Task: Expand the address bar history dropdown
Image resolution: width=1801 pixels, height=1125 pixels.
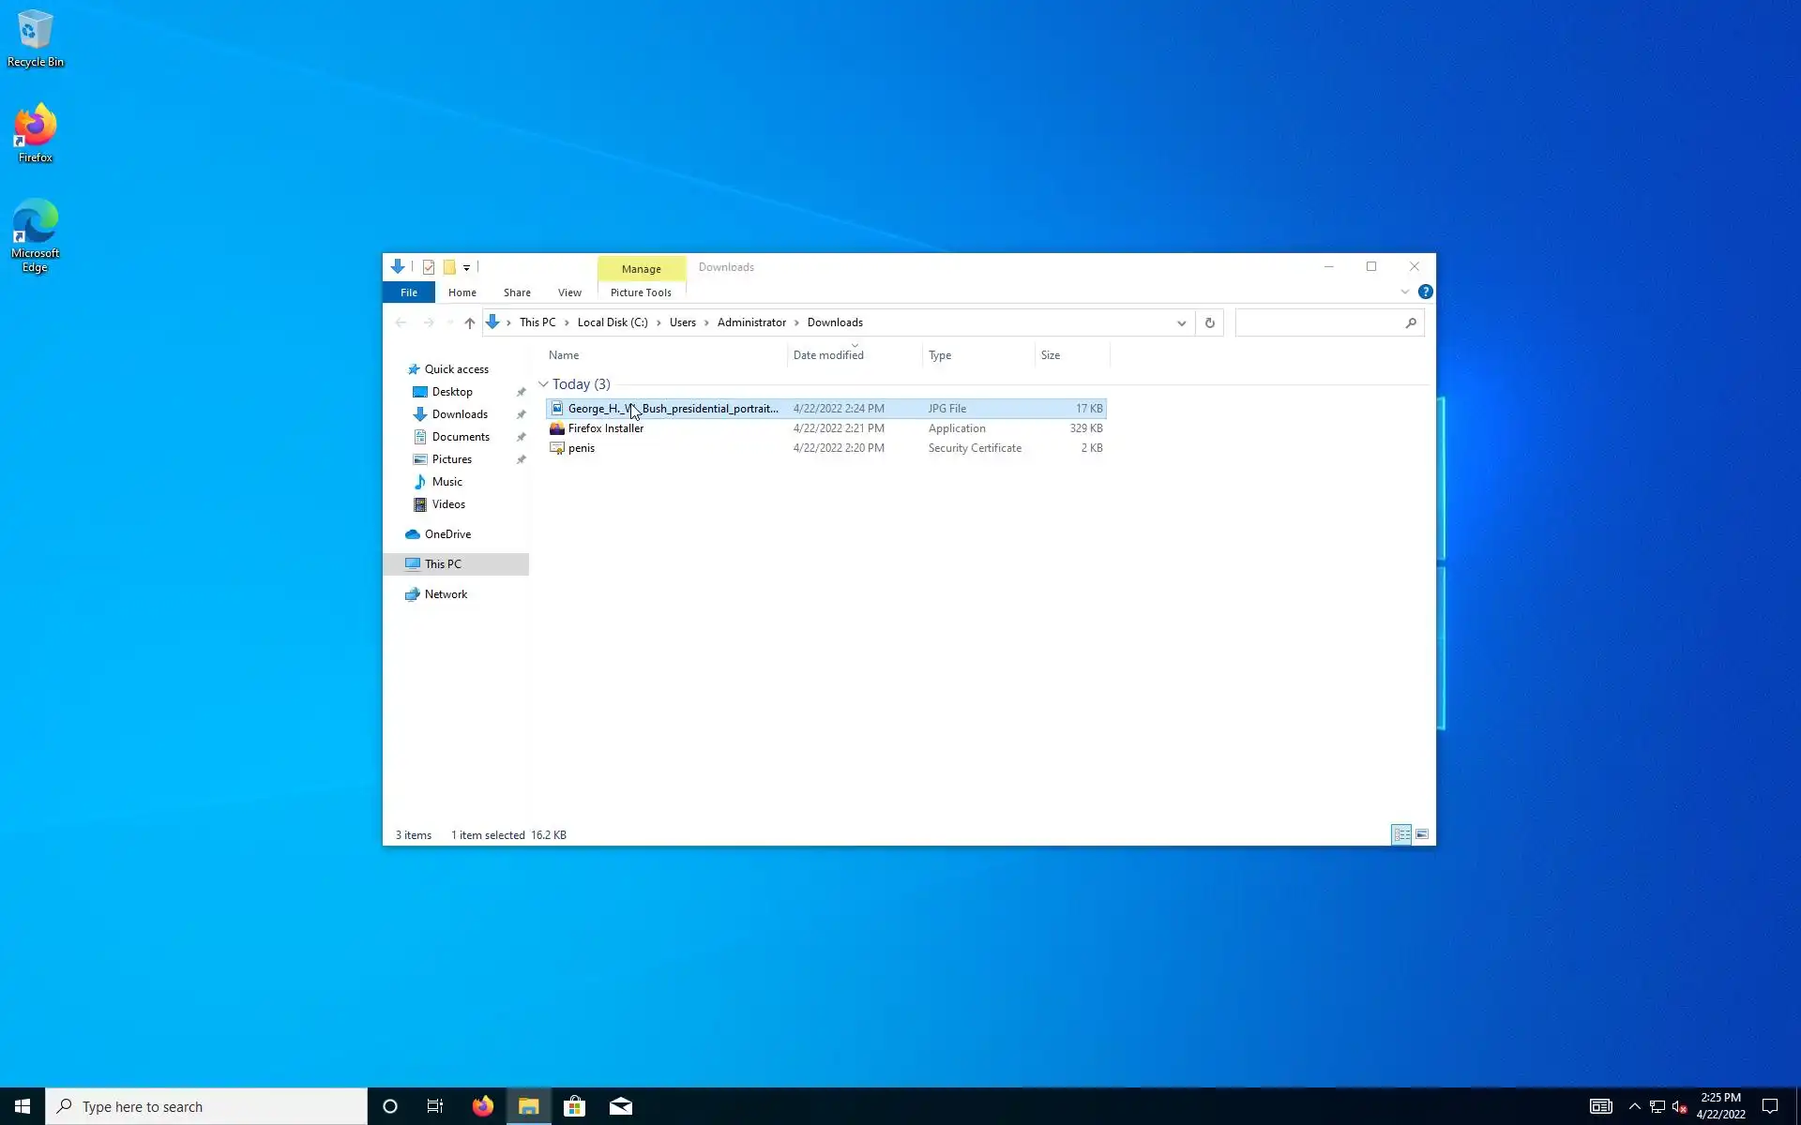Action: pyautogui.click(x=1181, y=322)
